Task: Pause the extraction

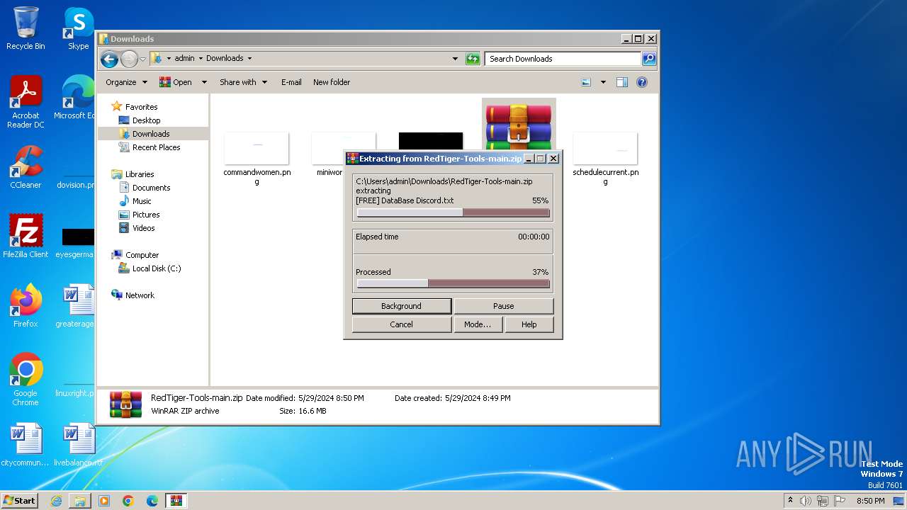Action: tap(503, 306)
